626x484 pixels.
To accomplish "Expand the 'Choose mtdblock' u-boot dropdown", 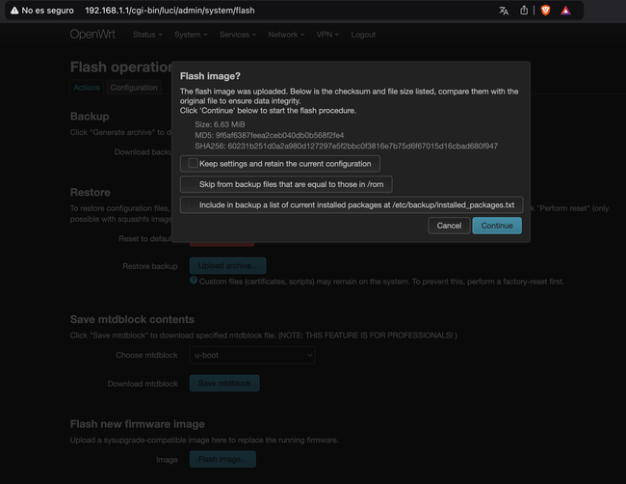I will (252, 355).
